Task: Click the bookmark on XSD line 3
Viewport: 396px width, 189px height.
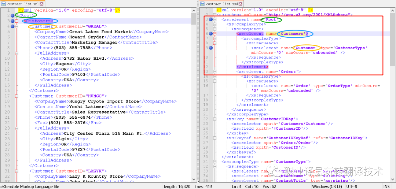Action: pos(210,19)
